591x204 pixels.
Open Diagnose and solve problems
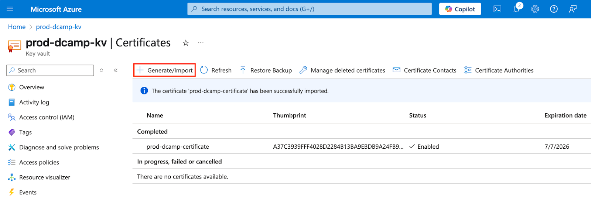(x=59, y=147)
